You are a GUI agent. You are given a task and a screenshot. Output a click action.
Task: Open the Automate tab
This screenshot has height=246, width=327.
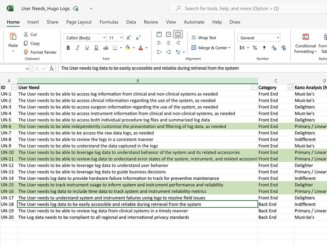tap(194, 22)
